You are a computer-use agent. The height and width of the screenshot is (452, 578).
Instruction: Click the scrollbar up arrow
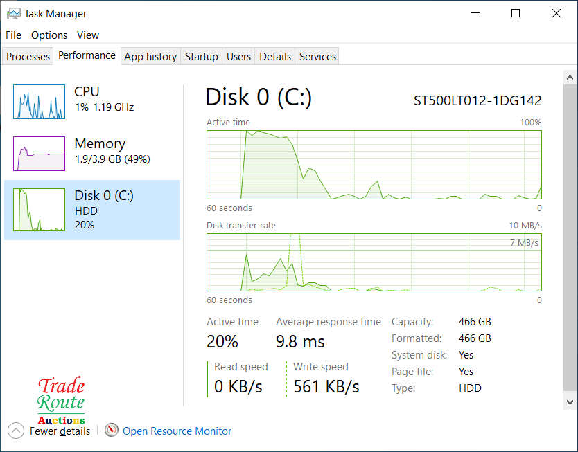coord(570,78)
